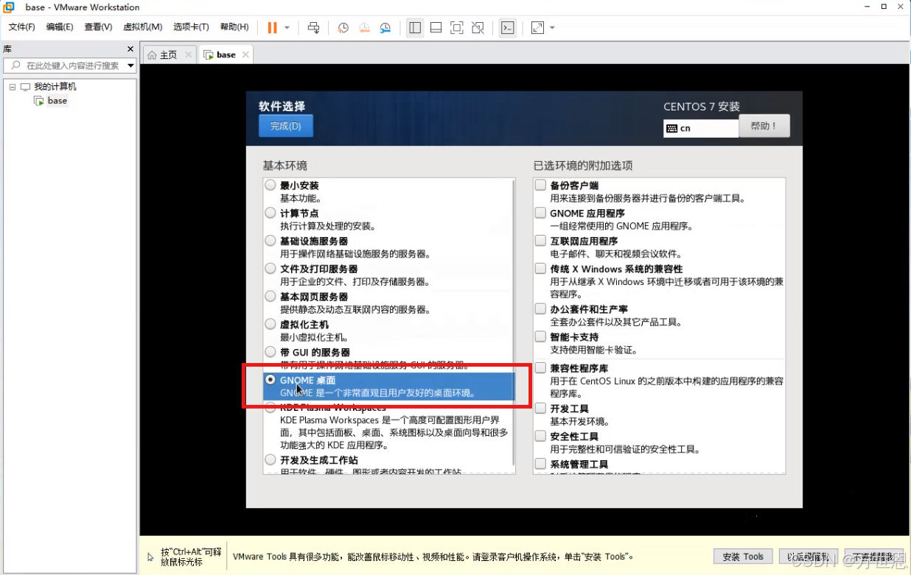Check the 安全性工具 add-on
The width and height of the screenshot is (911, 575).
541,437
